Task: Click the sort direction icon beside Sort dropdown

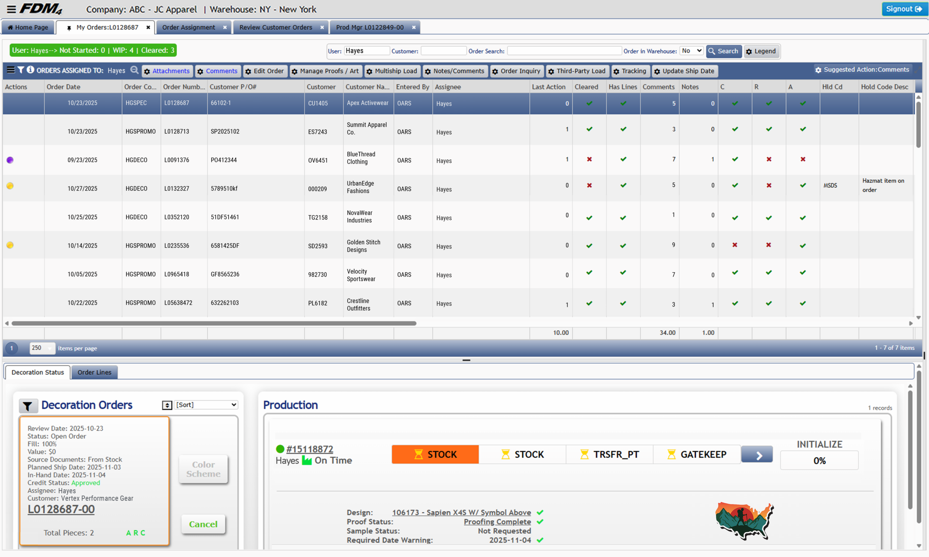Action: (x=167, y=405)
